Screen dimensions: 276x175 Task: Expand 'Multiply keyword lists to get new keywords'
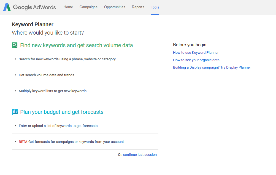point(52,91)
